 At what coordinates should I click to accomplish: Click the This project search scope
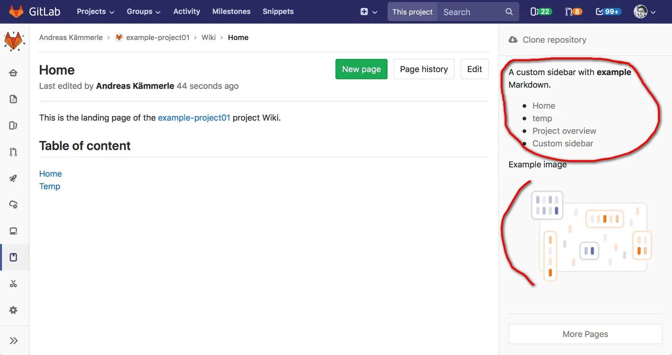[x=413, y=12]
